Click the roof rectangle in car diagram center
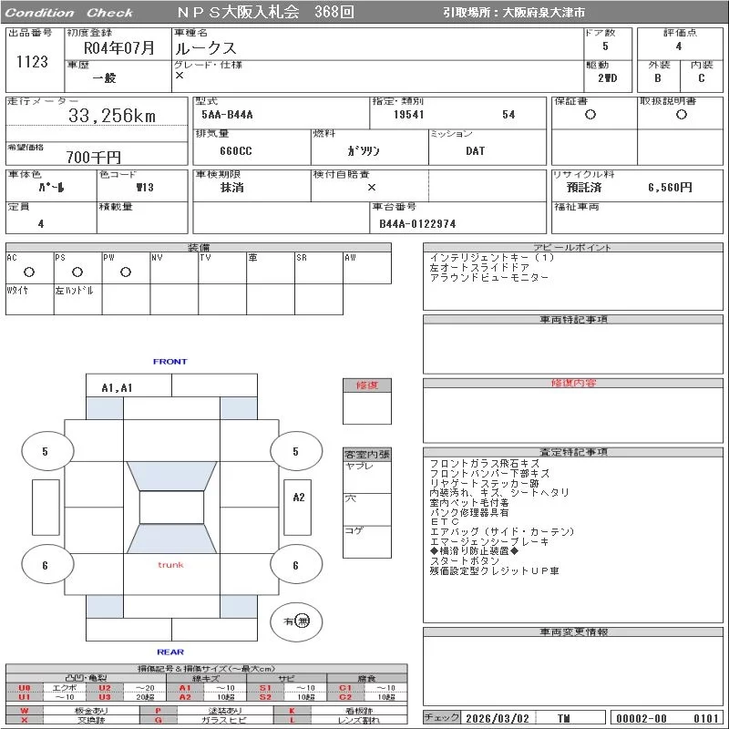The width and height of the screenshot is (729, 729). pyautogui.click(x=171, y=508)
